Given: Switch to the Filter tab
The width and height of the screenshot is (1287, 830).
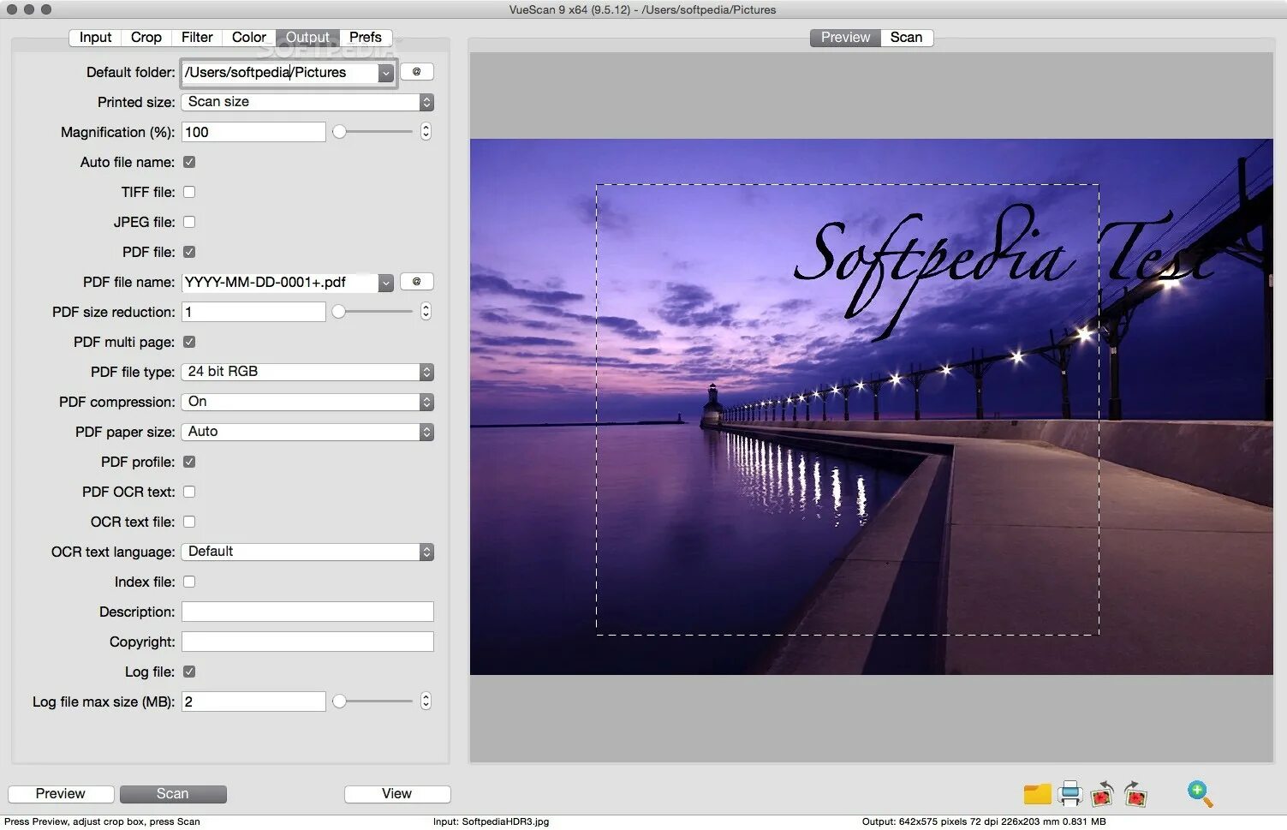Looking at the screenshot, I should click(x=197, y=38).
